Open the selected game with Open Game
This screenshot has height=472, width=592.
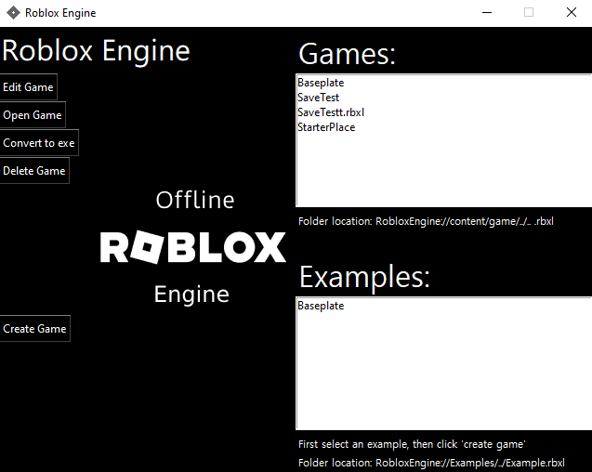coord(33,115)
